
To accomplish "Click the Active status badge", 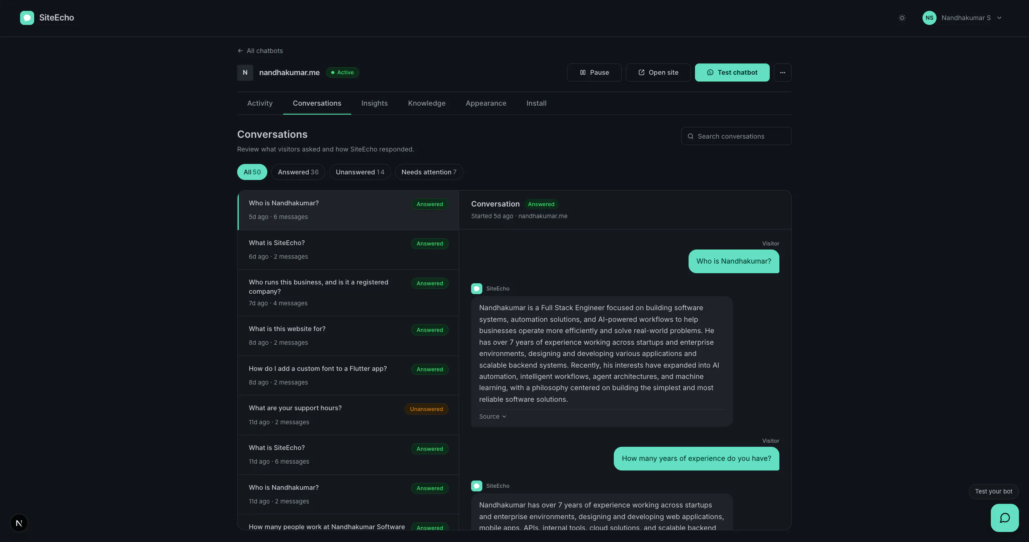I will (x=342, y=73).
